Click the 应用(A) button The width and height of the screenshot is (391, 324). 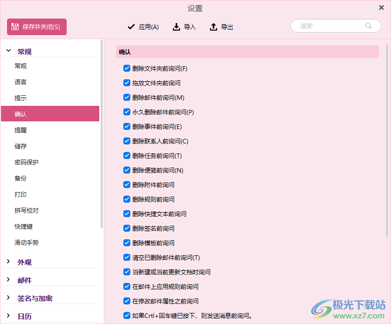(x=143, y=27)
